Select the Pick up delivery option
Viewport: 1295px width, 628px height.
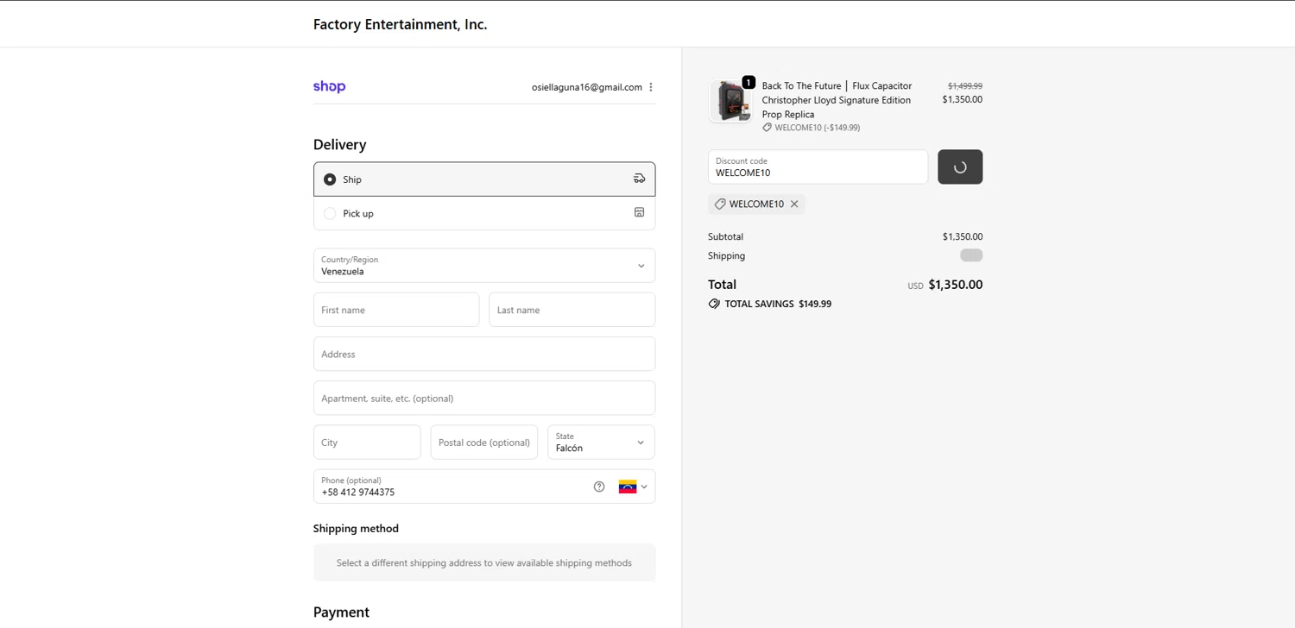pyautogui.click(x=484, y=213)
